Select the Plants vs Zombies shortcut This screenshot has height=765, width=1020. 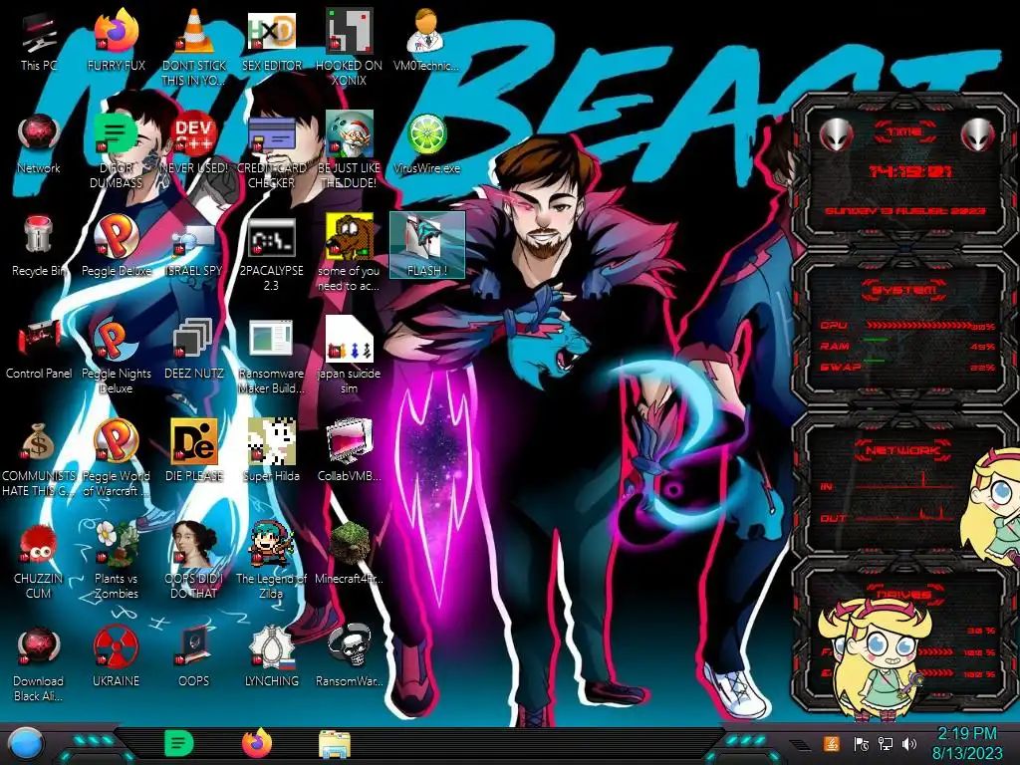tap(116, 561)
